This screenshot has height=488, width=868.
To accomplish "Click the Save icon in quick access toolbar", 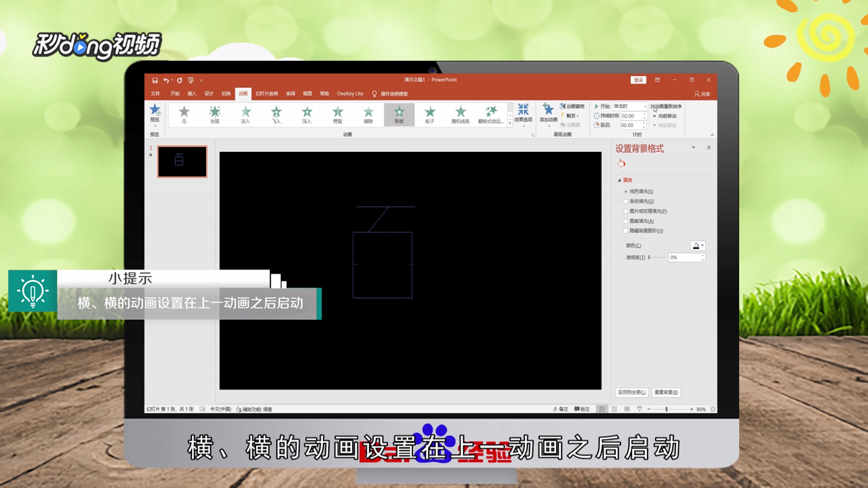I will [155, 80].
